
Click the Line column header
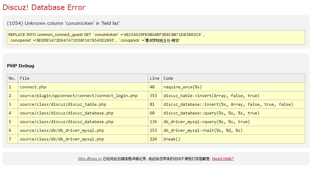tap(154, 78)
